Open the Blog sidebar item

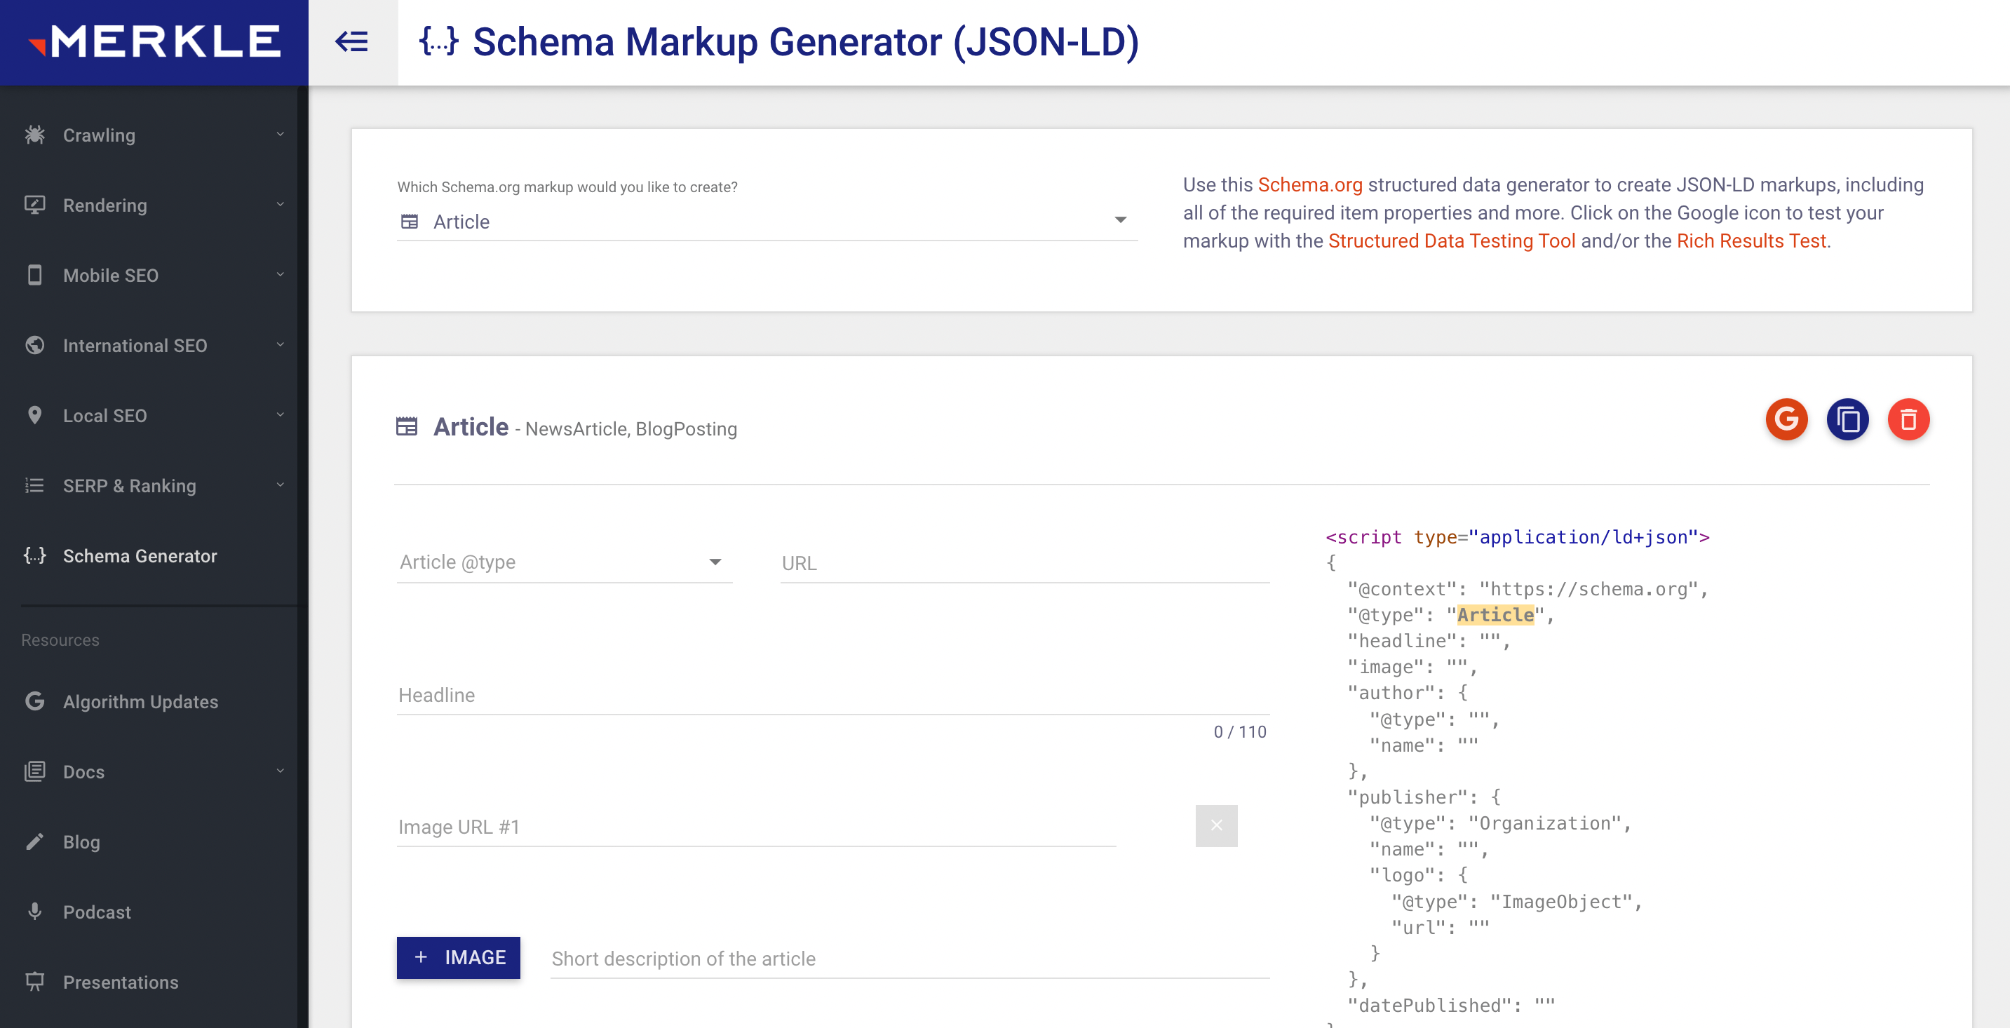tap(81, 841)
